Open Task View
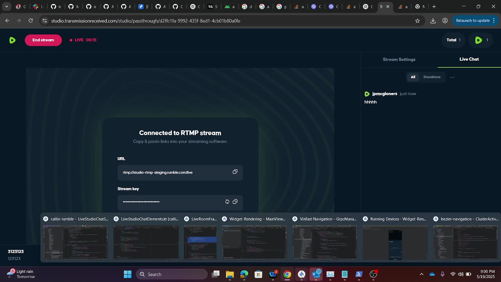Viewport: 501px width, 282px height. point(216,274)
